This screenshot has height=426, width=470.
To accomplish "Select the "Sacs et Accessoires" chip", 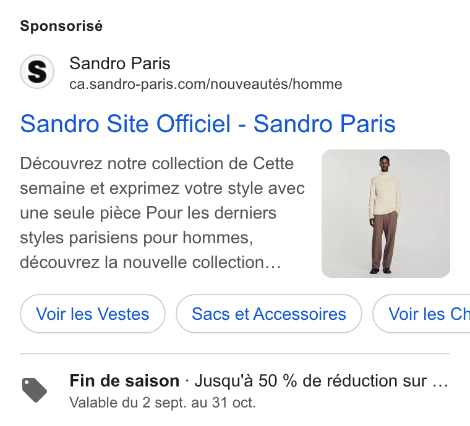I will 269,314.
